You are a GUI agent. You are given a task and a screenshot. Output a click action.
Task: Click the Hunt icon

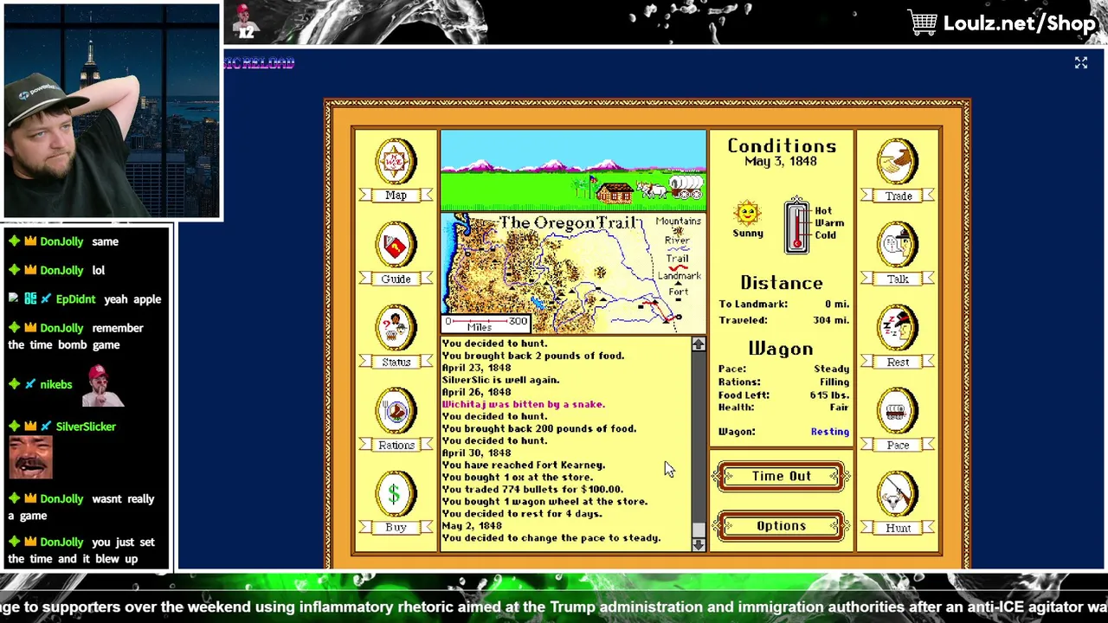click(x=898, y=494)
